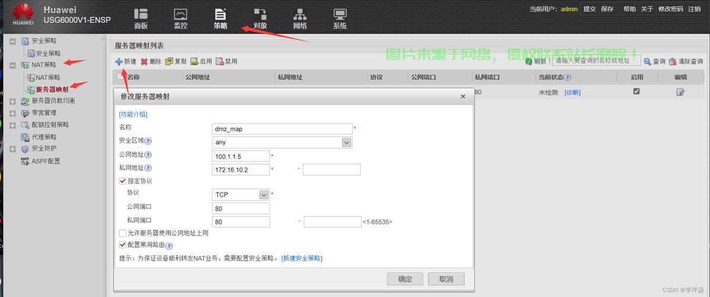
Task: Click the 保存 save link
Action: point(607,9)
